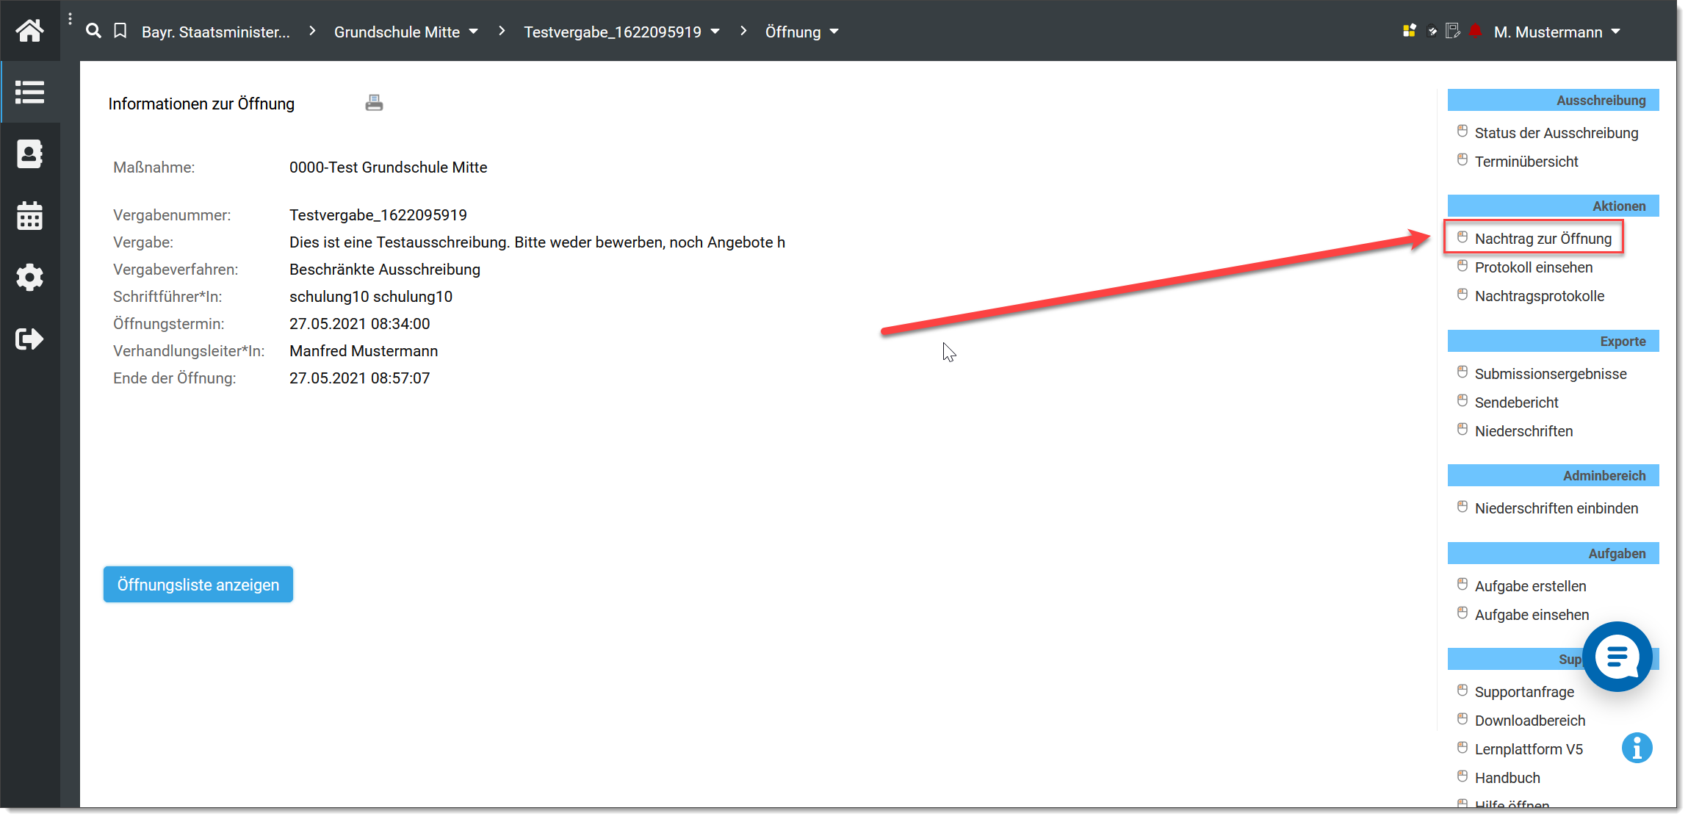The image size is (1688, 819).
Task: Open the yellow widgets grid icon
Action: click(1409, 31)
